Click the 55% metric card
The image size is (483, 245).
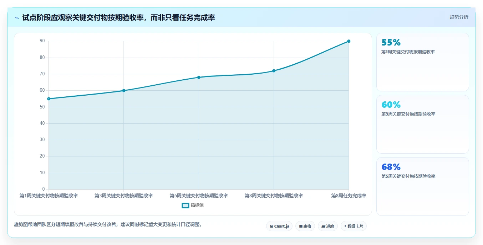tap(422, 62)
